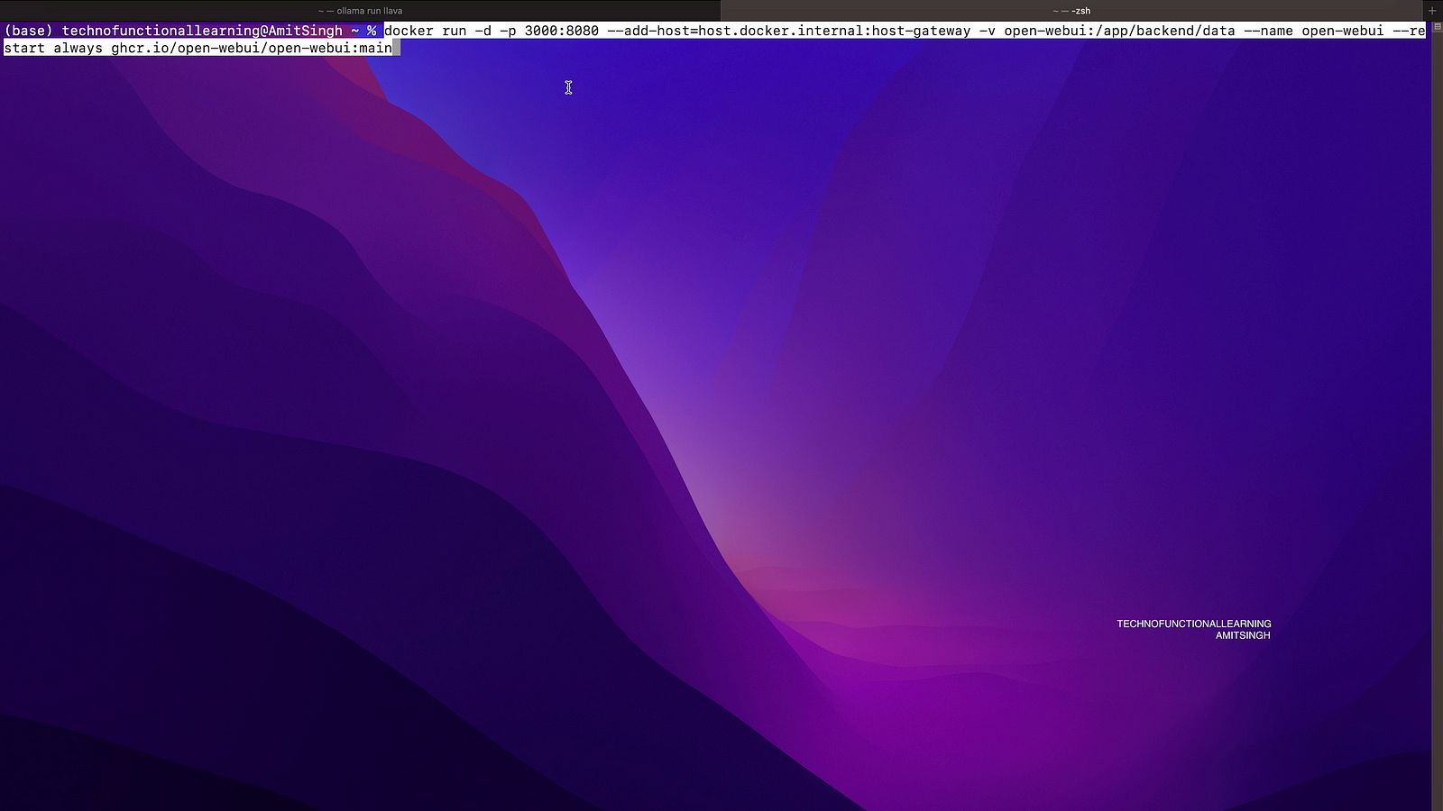Open a new tab with the plus button
The height and width of the screenshot is (811, 1443).
coord(1432,11)
